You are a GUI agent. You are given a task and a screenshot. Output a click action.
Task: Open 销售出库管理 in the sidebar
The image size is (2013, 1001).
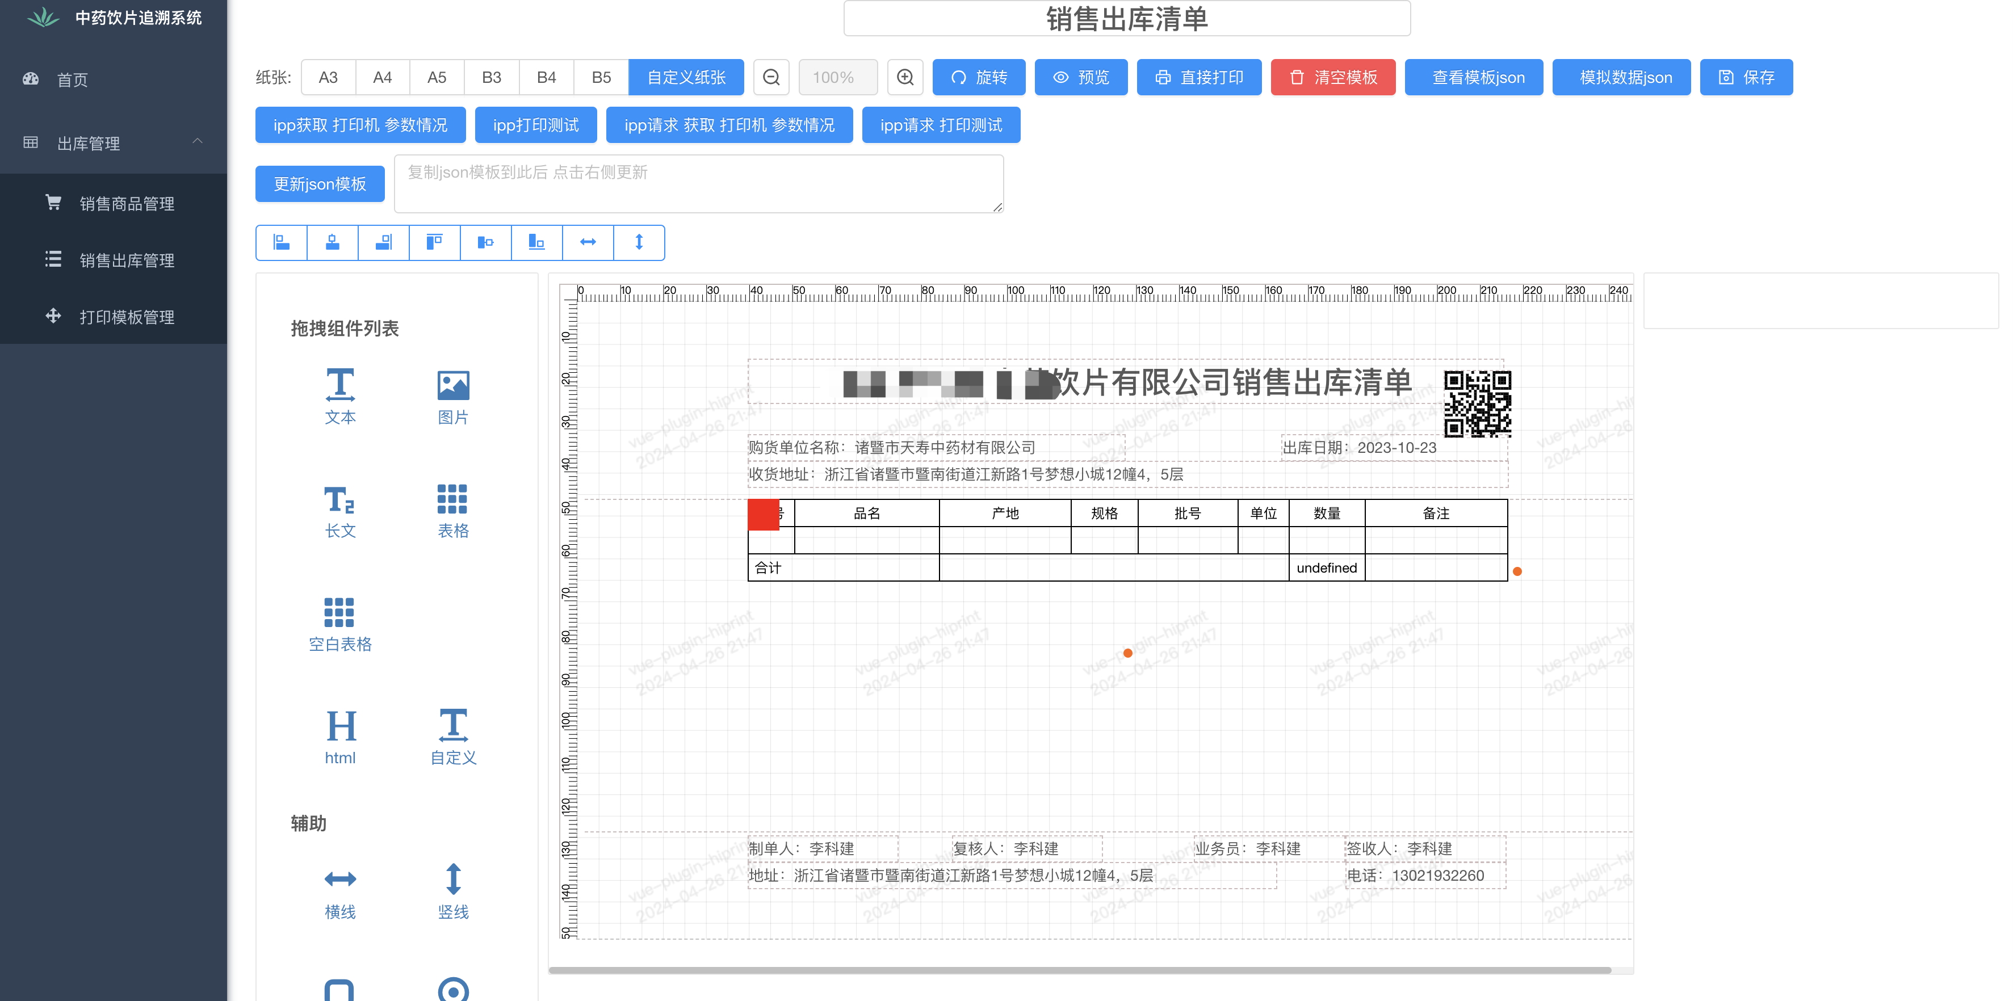tap(114, 260)
